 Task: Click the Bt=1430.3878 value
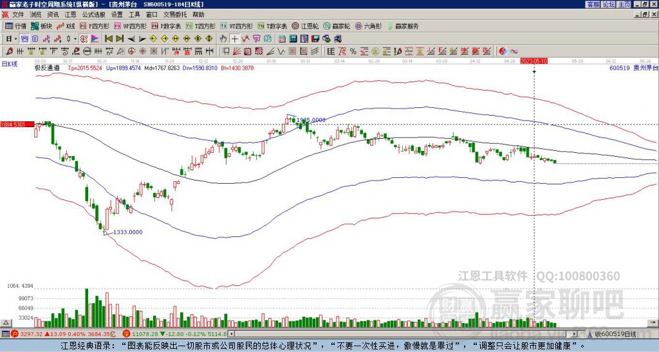(237, 67)
